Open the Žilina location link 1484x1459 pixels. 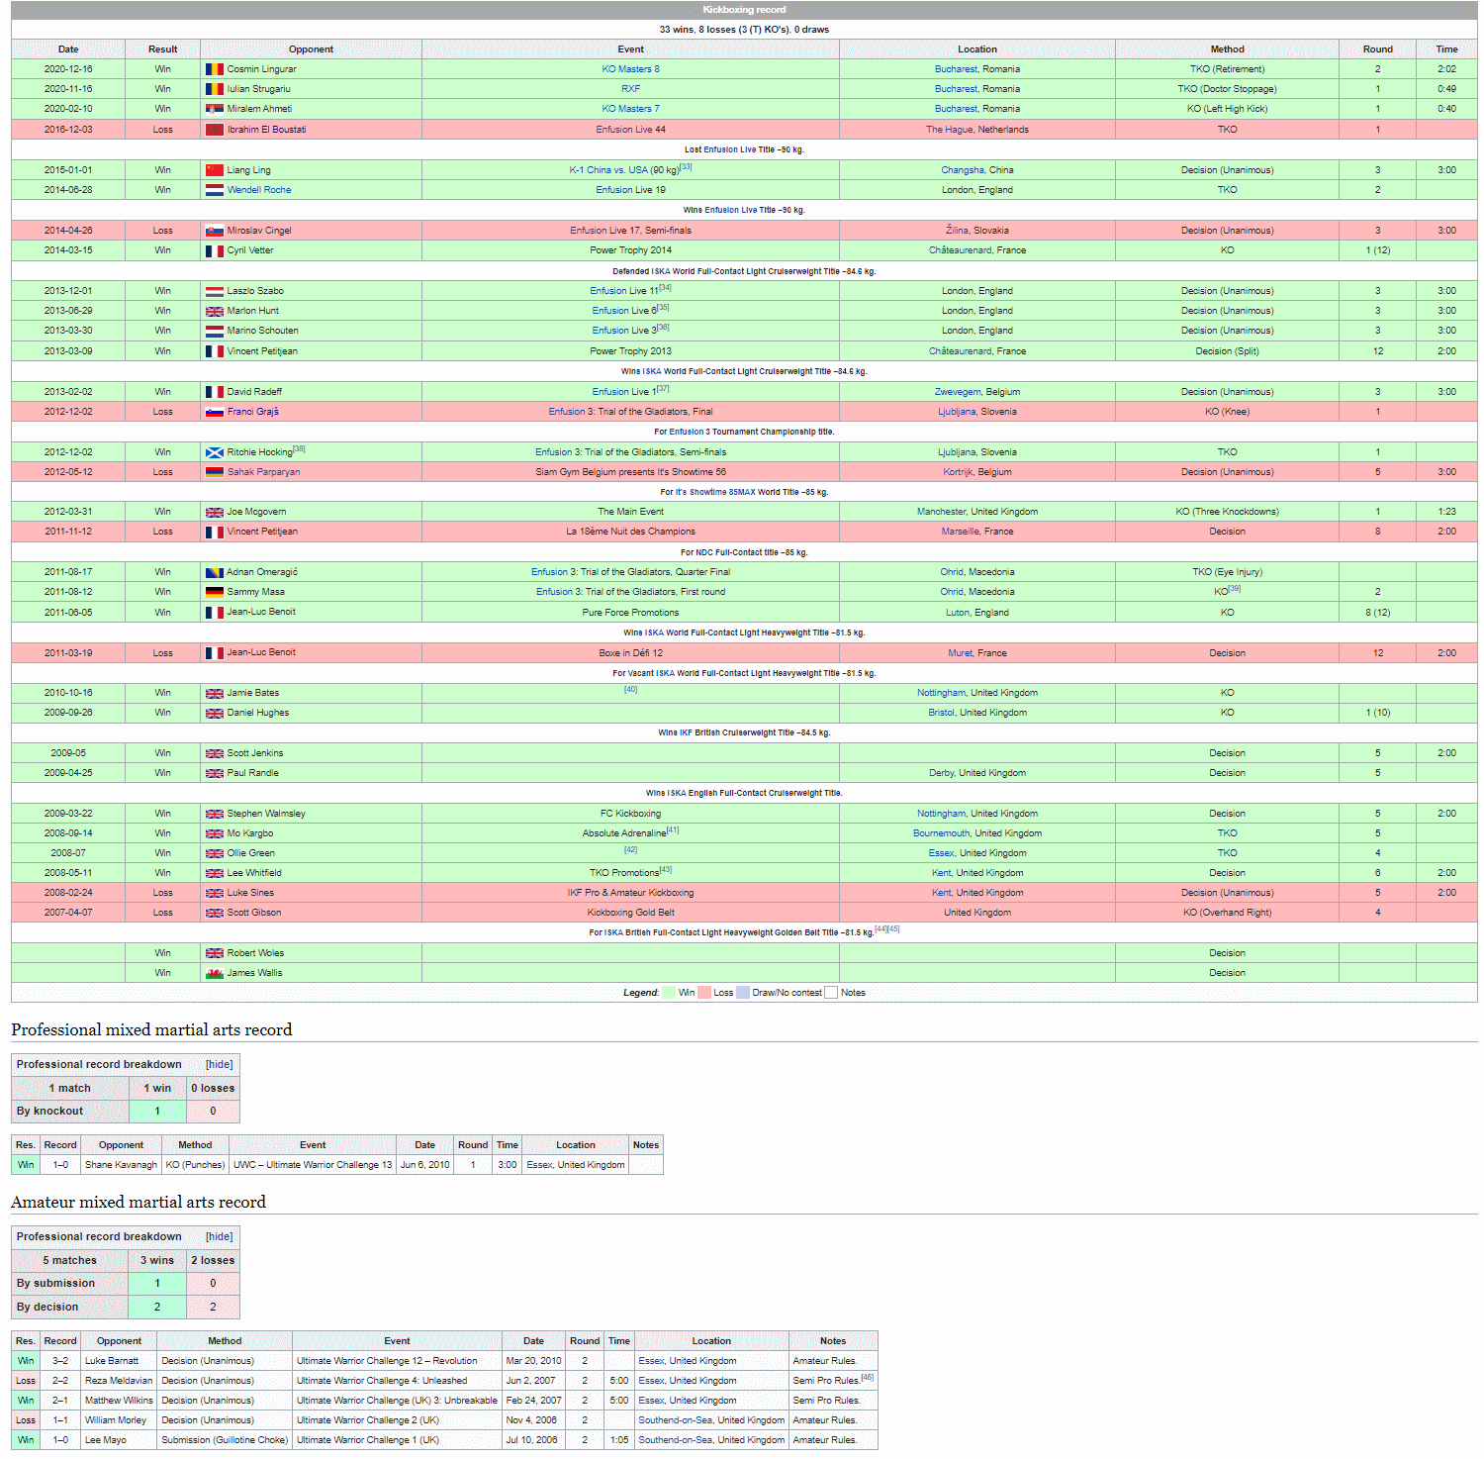click(x=957, y=231)
